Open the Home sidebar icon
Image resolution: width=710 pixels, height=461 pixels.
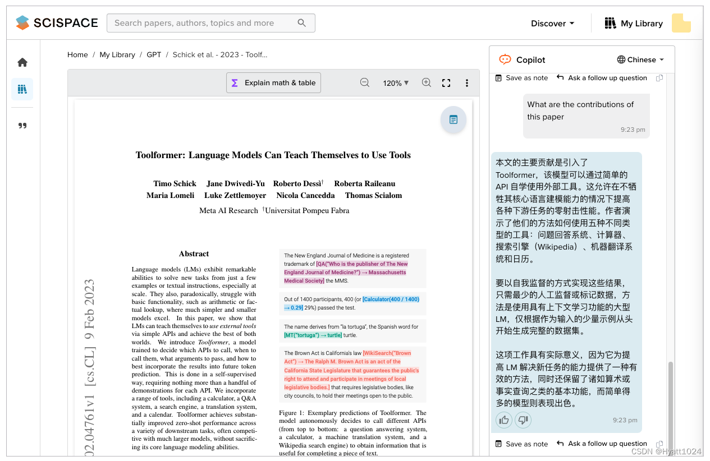(x=22, y=62)
